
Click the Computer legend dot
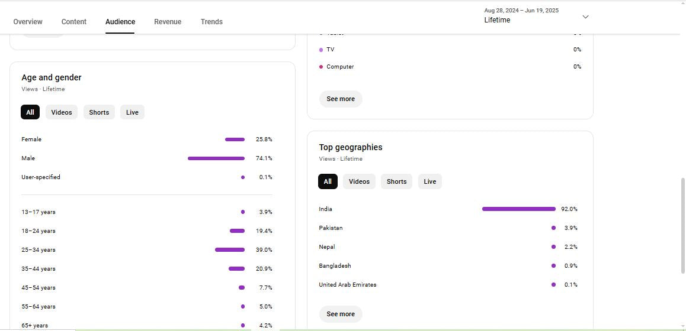tap(321, 67)
